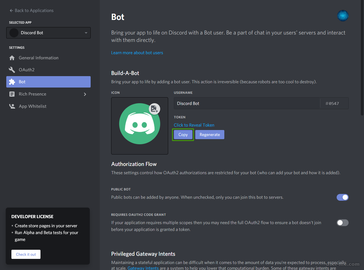364x270 pixels.
Task: Click the Rich Presence document icon
Action: [x=12, y=94]
